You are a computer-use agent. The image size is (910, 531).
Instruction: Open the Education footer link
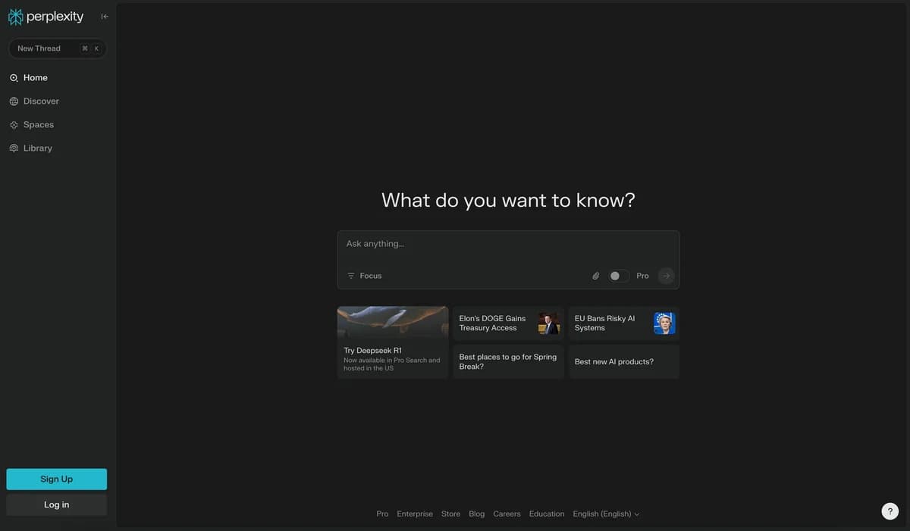point(547,514)
